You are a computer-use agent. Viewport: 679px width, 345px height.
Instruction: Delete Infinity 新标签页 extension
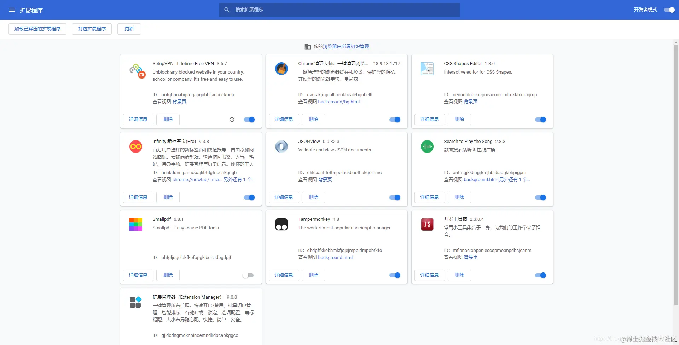(x=168, y=197)
